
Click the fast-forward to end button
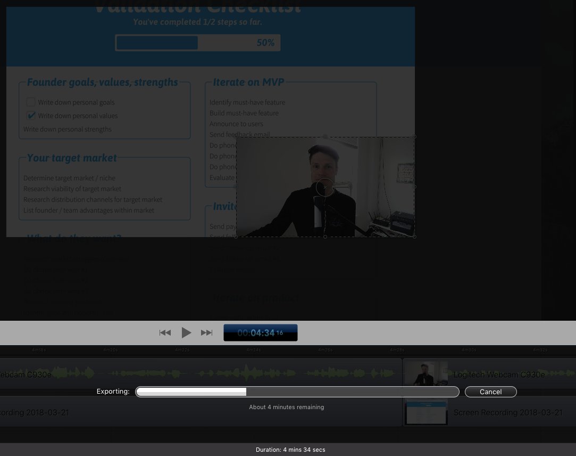point(207,333)
